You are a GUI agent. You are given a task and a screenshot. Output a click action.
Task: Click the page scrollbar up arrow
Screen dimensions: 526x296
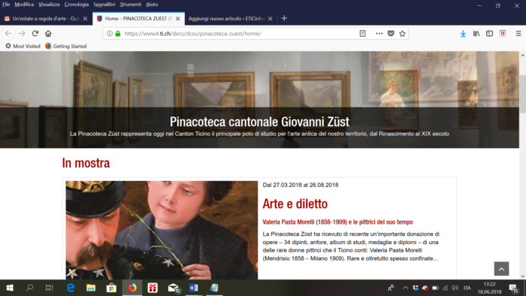pyautogui.click(x=523, y=55)
